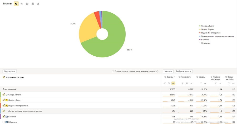Click the bar chart icon under Отказы
Screen dimensions: 237x124
(205, 83)
